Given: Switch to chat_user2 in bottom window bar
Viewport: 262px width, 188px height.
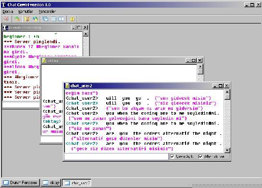Looking at the screenshot, I should pyautogui.click(x=76, y=183).
